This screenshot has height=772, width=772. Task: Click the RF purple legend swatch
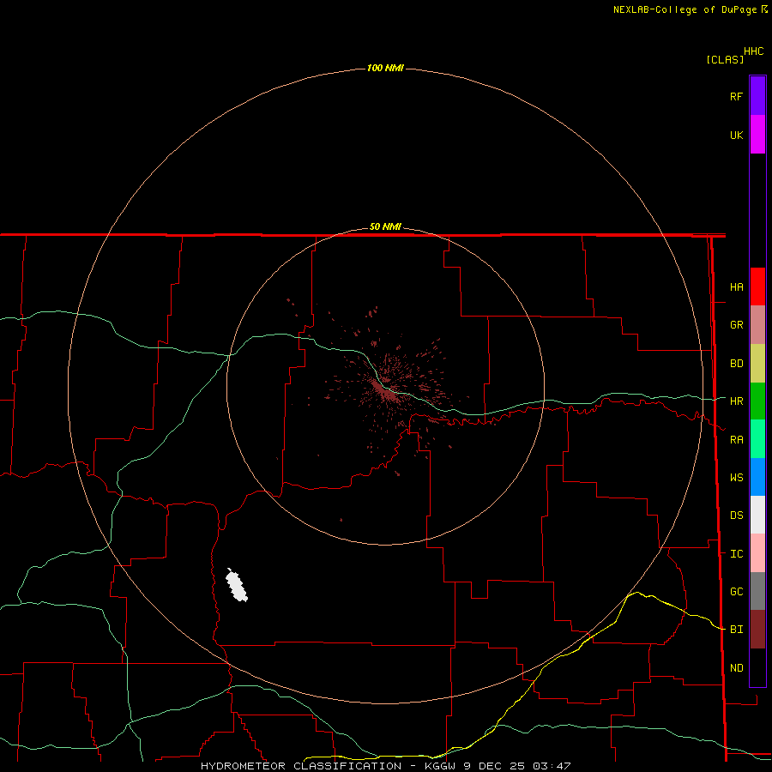757,96
